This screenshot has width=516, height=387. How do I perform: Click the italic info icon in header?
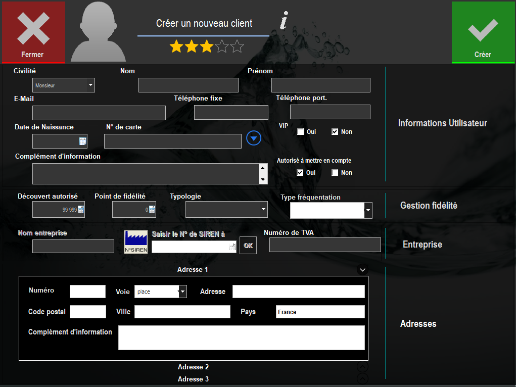coord(284,20)
